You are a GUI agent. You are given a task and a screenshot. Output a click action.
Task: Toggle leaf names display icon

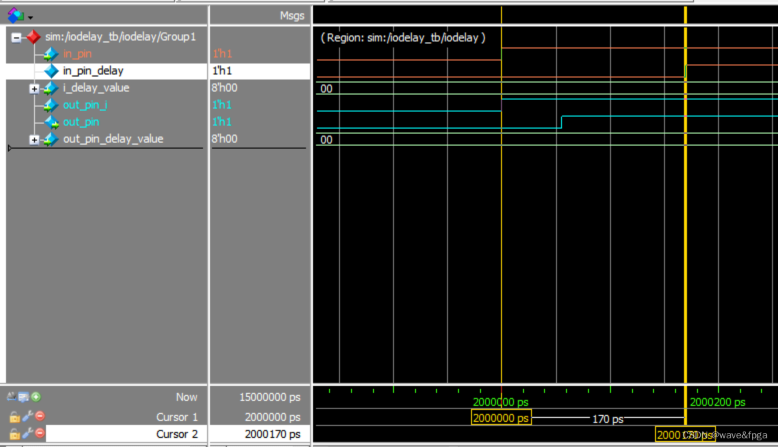[x=11, y=396]
